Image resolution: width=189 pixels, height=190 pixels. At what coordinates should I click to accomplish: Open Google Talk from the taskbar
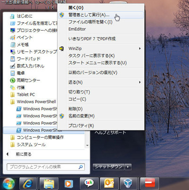click(89, 183)
